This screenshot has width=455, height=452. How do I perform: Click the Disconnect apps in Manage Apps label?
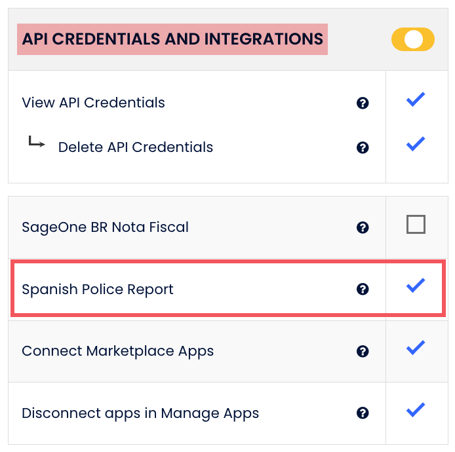140,413
